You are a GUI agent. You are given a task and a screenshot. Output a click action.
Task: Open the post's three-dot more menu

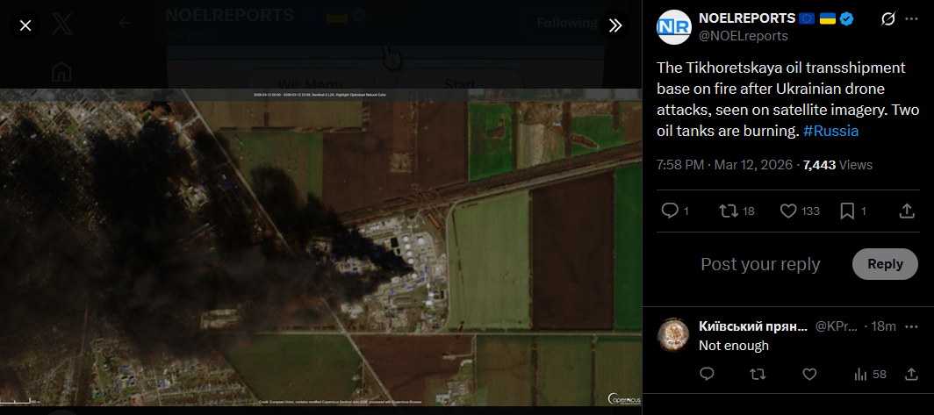(x=911, y=19)
